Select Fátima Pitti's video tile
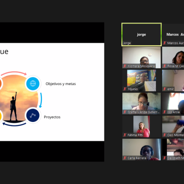Screen dimensions: 184x184 [142, 126]
